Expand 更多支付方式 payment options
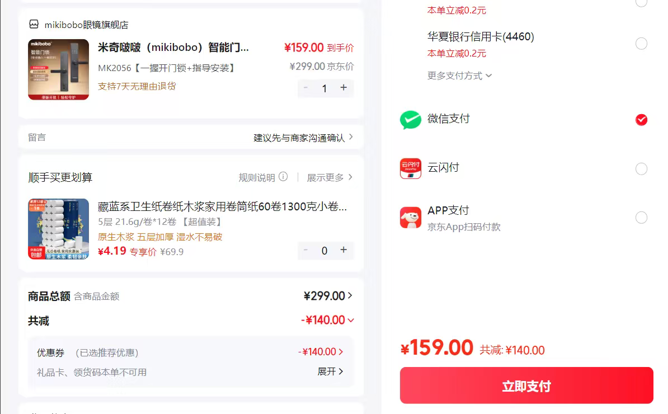The image size is (668, 414). click(459, 76)
